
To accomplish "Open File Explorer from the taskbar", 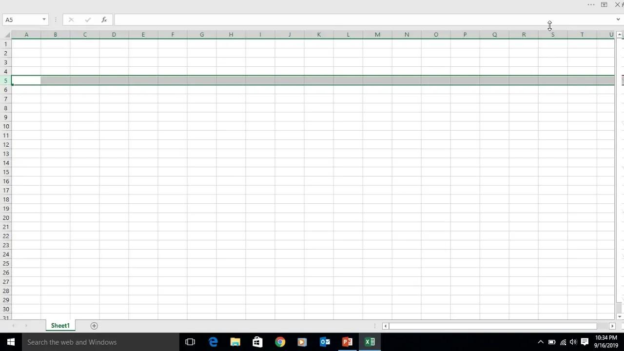I will 235,342.
